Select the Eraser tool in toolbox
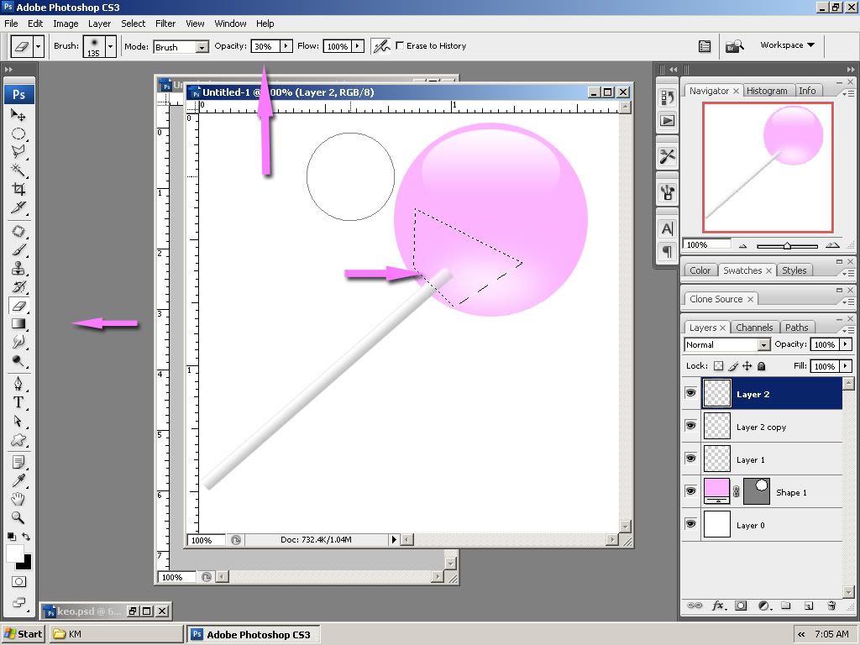Screen dimensions: 860x645 18,306
